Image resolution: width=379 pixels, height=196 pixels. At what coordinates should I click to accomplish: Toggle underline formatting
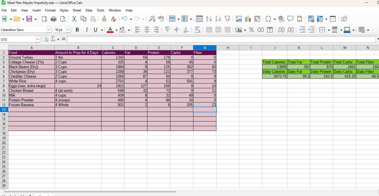click(96, 30)
